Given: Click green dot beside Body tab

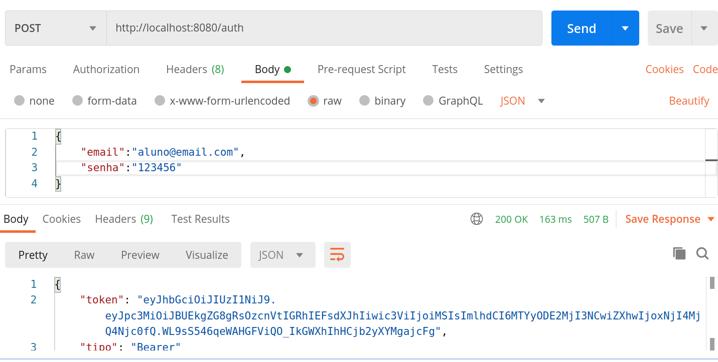Looking at the screenshot, I should pyautogui.click(x=288, y=70).
